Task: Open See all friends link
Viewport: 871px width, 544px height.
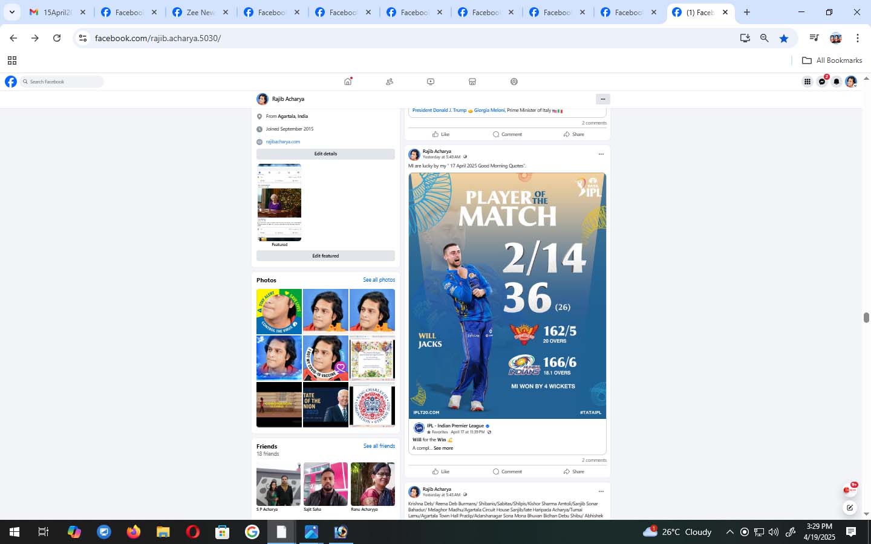Action: tap(379, 446)
